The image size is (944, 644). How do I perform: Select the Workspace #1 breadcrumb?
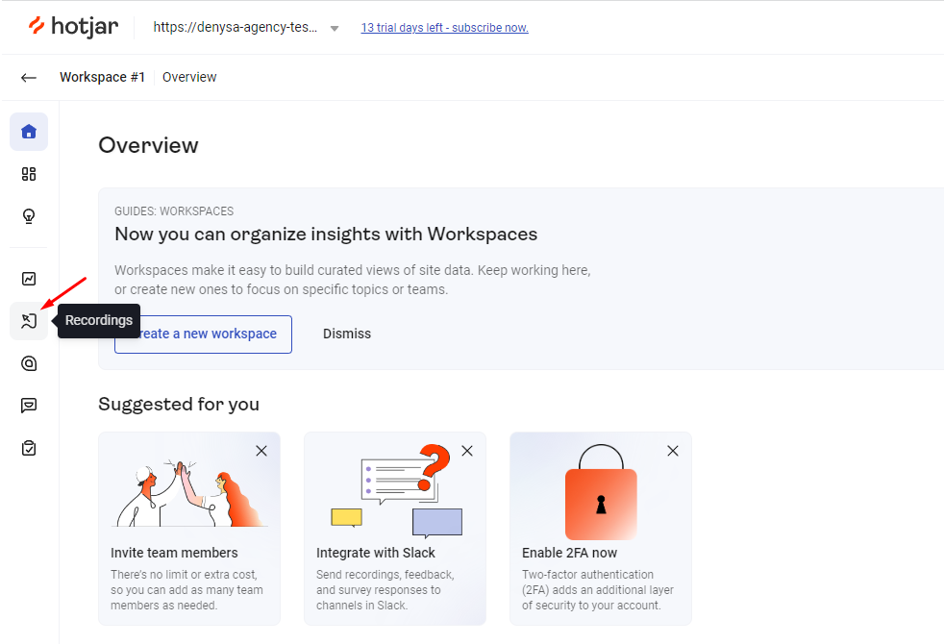click(102, 77)
